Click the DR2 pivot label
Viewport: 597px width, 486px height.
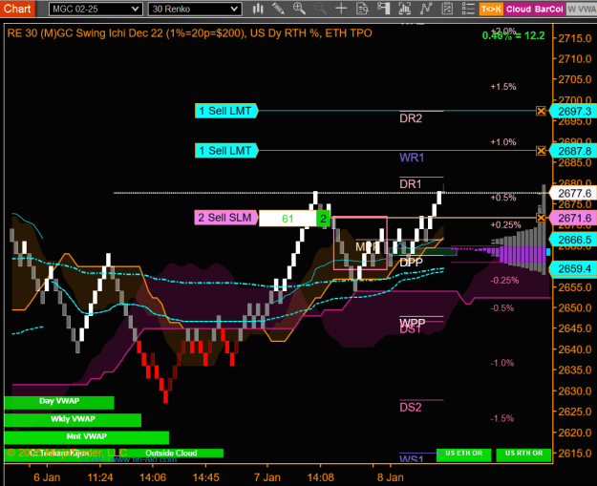tap(411, 118)
